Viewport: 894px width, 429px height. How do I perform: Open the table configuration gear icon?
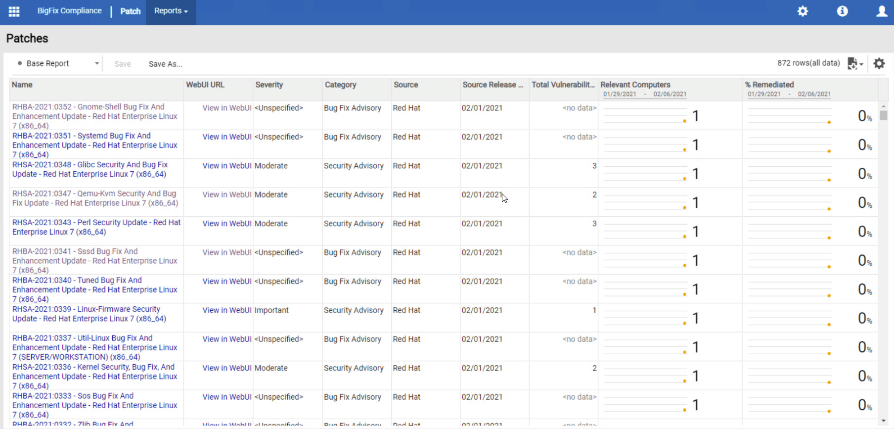coord(879,63)
